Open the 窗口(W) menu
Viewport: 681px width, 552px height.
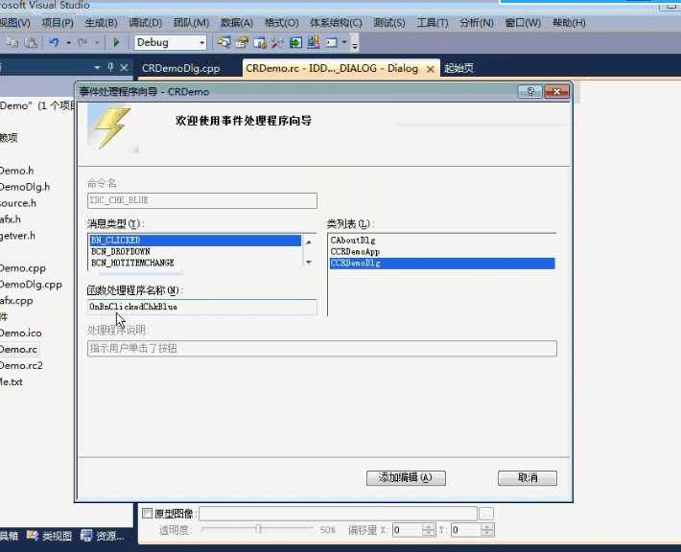[523, 23]
